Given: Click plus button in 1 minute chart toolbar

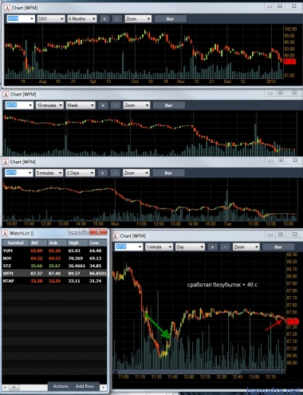Looking at the screenshot, I should pos(212,247).
